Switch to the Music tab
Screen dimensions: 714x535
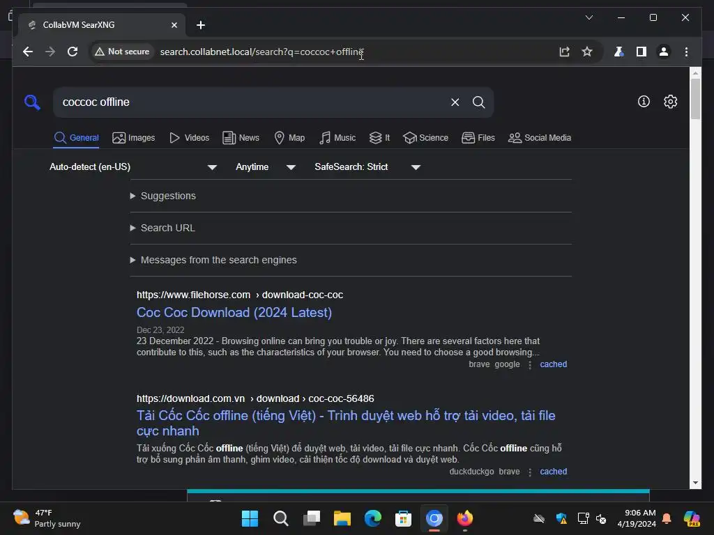coord(337,138)
